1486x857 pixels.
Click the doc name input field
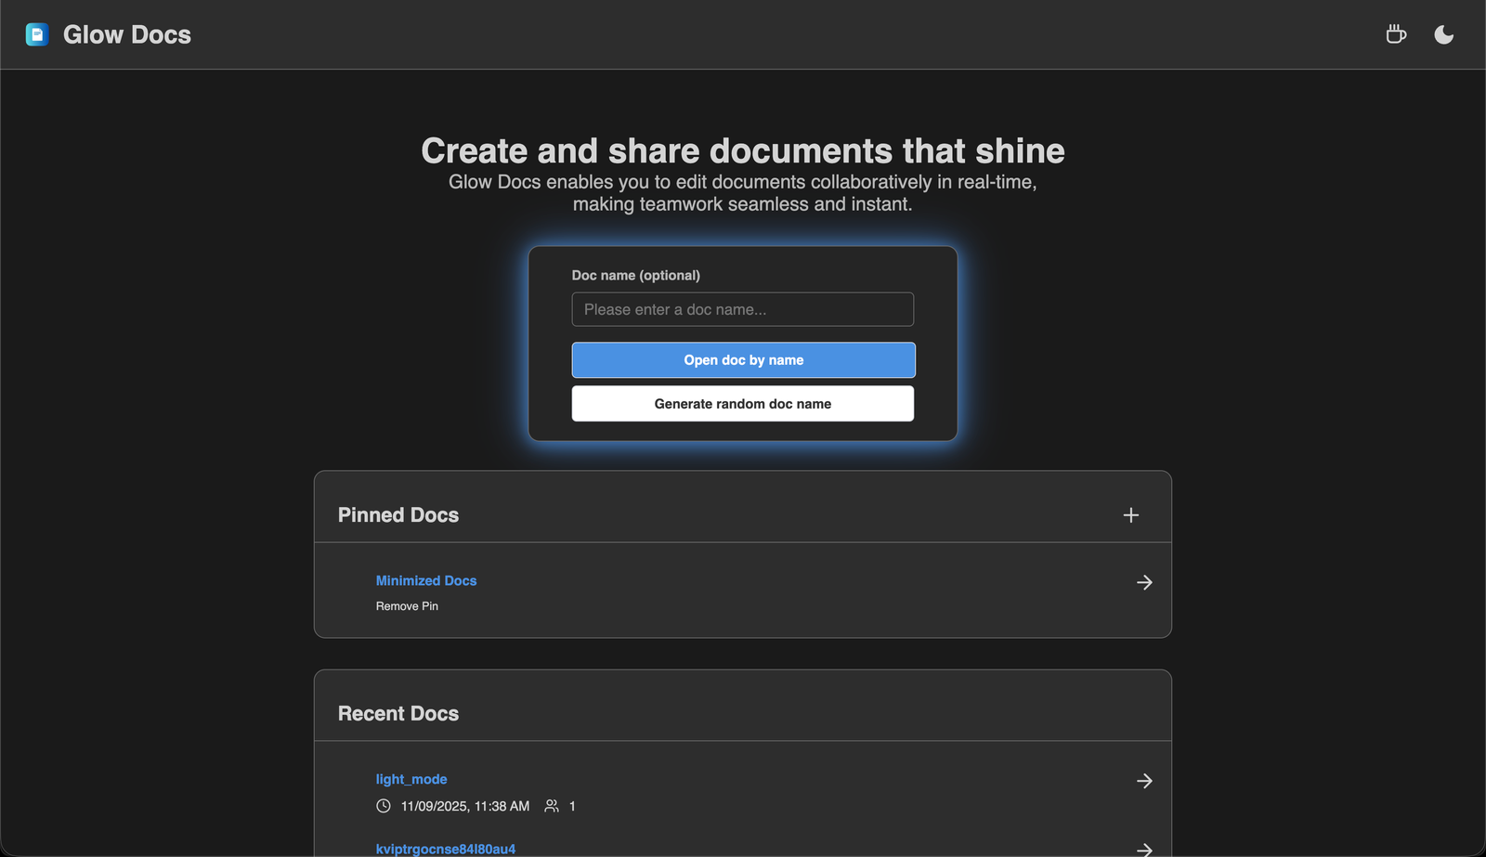pyautogui.click(x=742, y=309)
